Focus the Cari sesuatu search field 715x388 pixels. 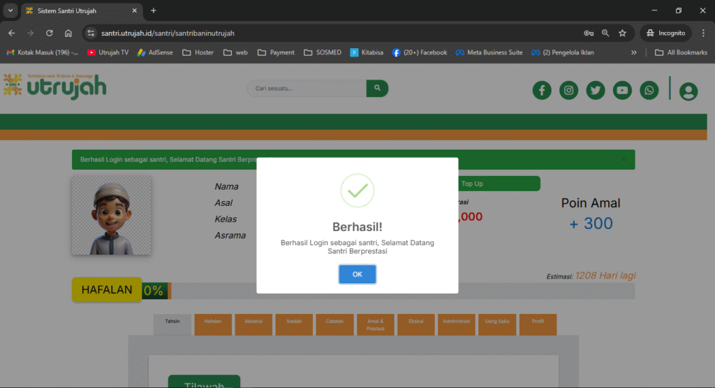click(x=307, y=89)
